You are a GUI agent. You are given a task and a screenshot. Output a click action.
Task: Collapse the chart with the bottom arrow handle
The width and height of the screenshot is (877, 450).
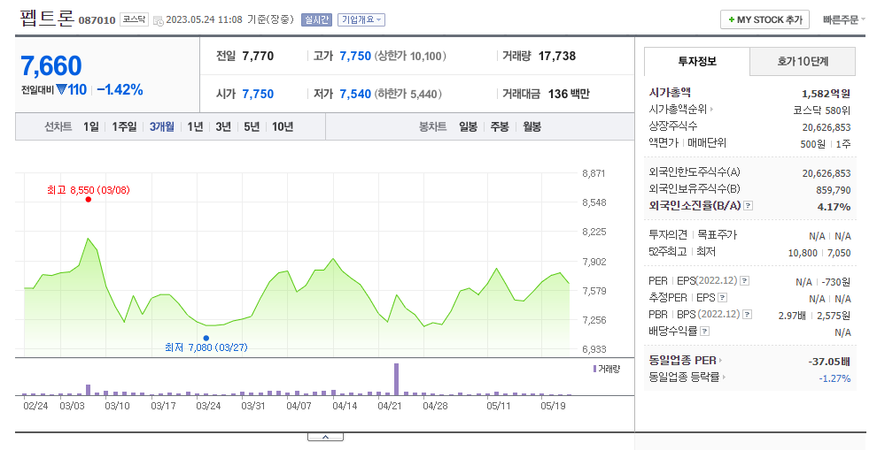tap(325, 437)
